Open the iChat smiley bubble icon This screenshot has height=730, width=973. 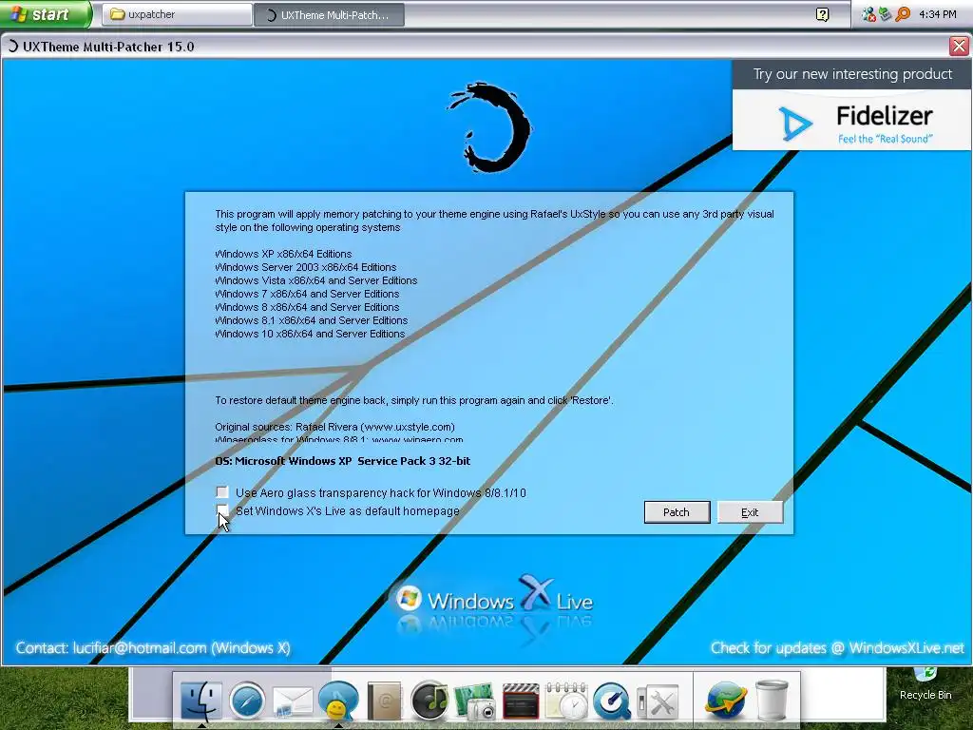pos(338,701)
